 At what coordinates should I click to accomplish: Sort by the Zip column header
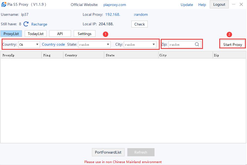click(x=229, y=55)
